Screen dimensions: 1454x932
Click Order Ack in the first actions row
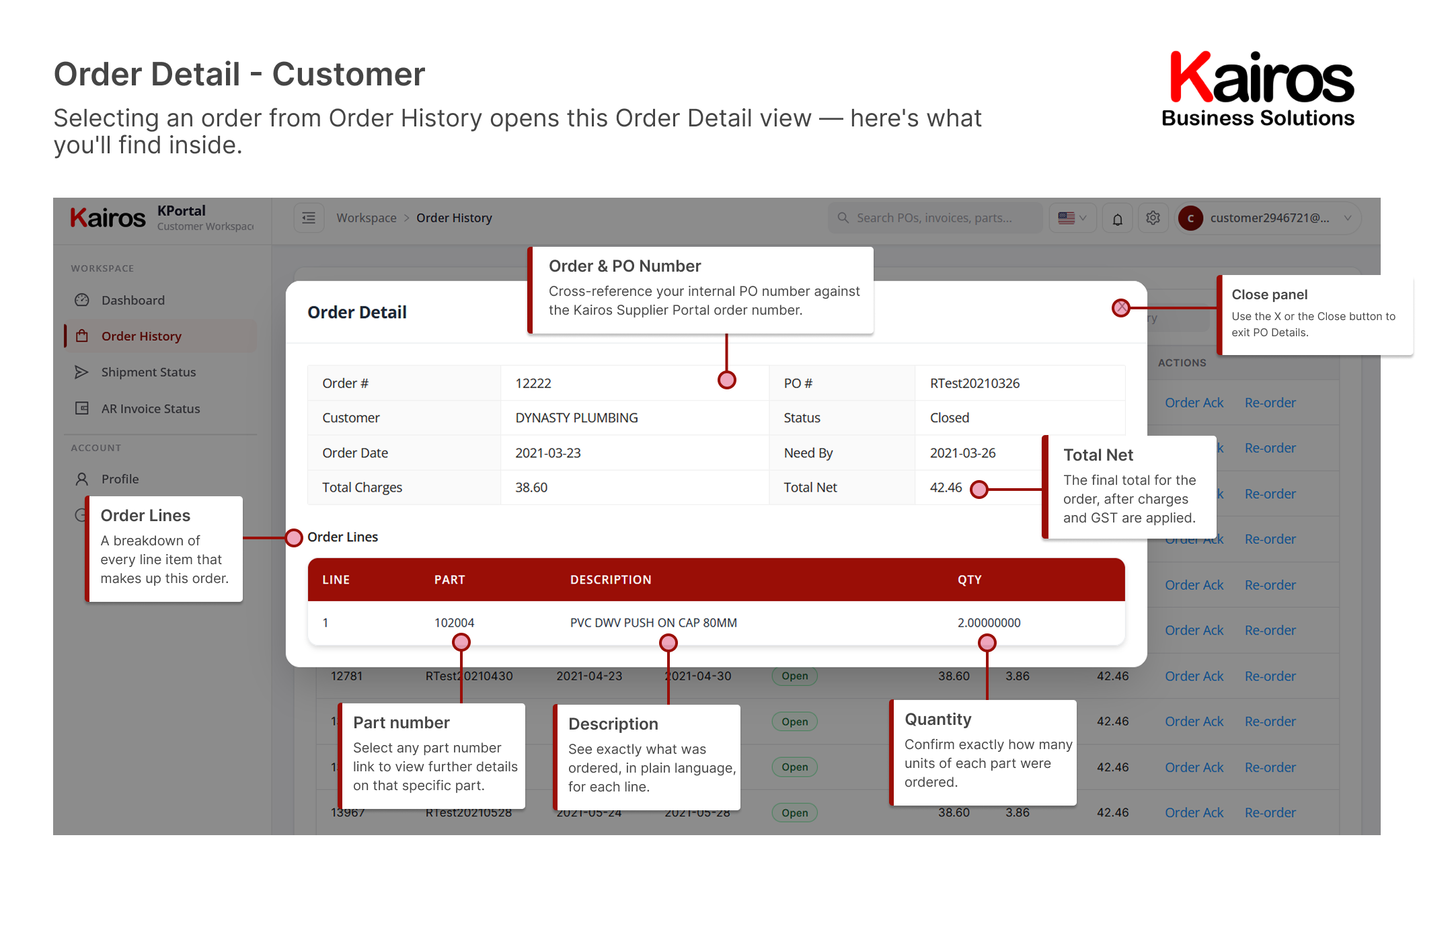[1194, 402]
